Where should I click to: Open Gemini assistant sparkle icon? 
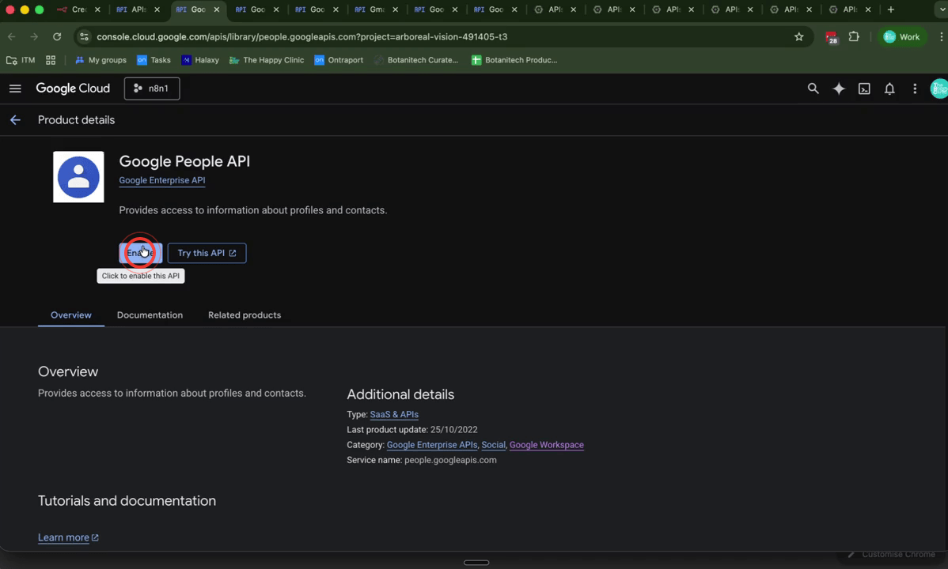(x=839, y=89)
